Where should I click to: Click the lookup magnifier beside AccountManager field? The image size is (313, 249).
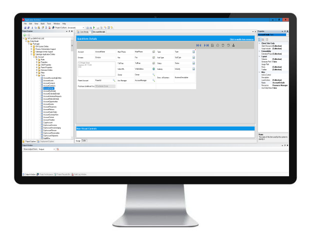(x=154, y=81)
